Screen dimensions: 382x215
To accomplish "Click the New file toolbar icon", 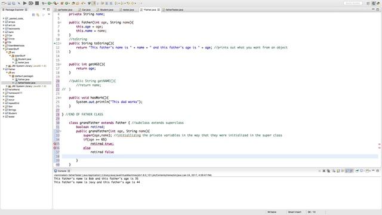I will click(3, 3).
